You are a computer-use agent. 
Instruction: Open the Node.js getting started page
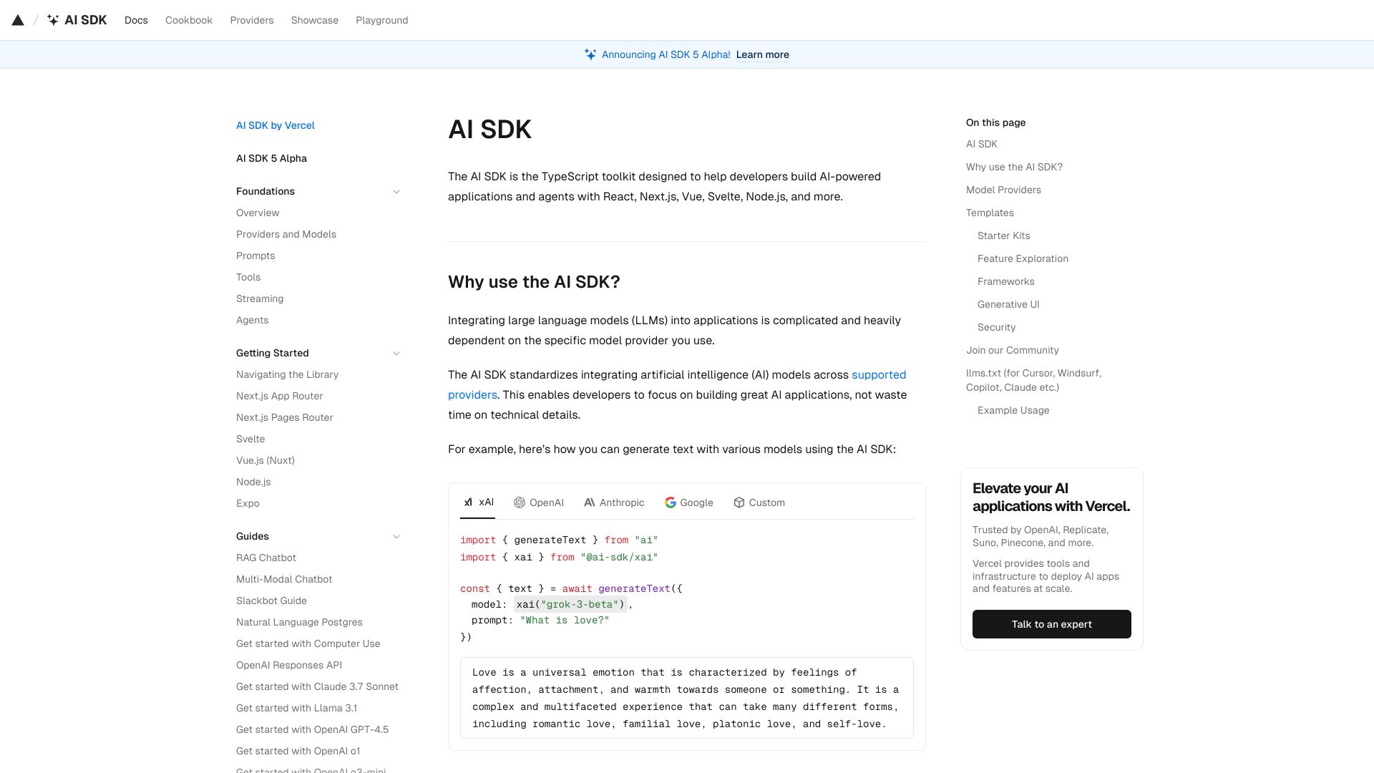coord(253,482)
